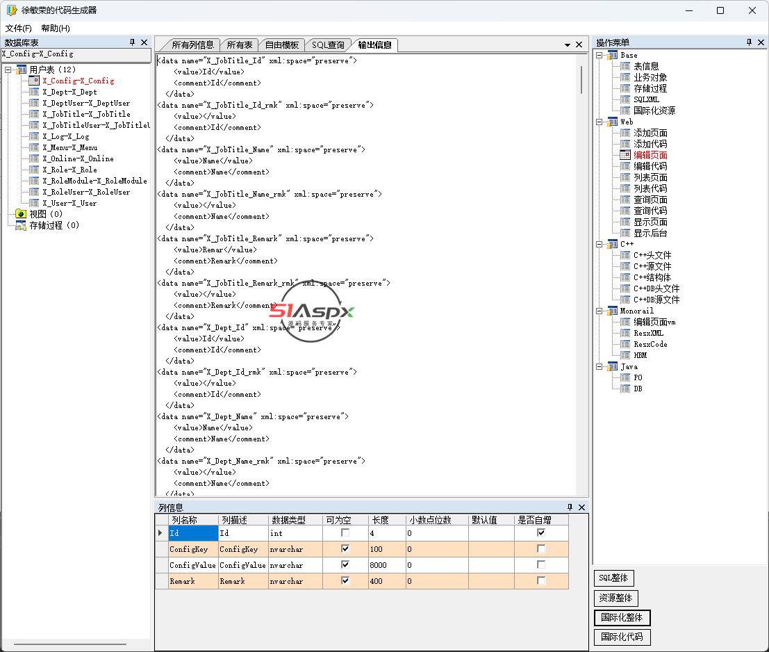
Task: Click the icon next to X_User-X_User
Action: [x=34, y=203]
